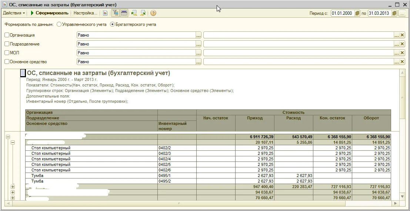Clear the Организация filter value
410x211 pixels.
coord(403,35)
